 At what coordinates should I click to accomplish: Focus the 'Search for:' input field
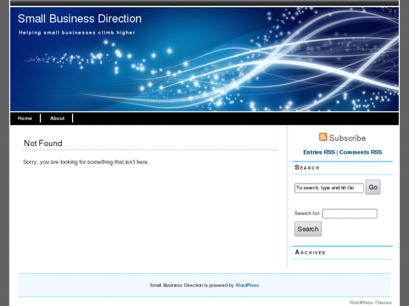pos(349,213)
